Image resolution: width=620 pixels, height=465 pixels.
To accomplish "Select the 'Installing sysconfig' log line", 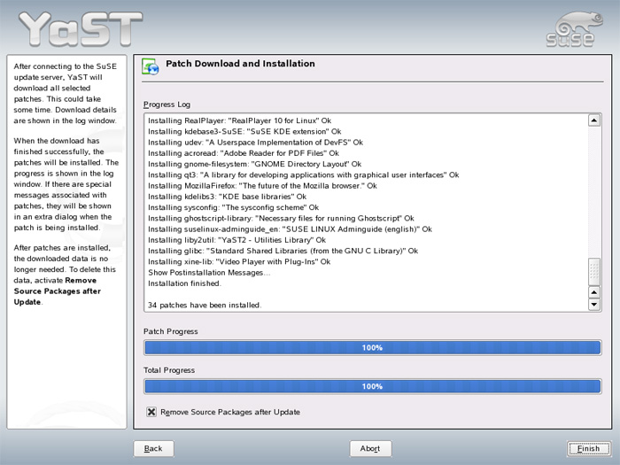I will 233,207.
